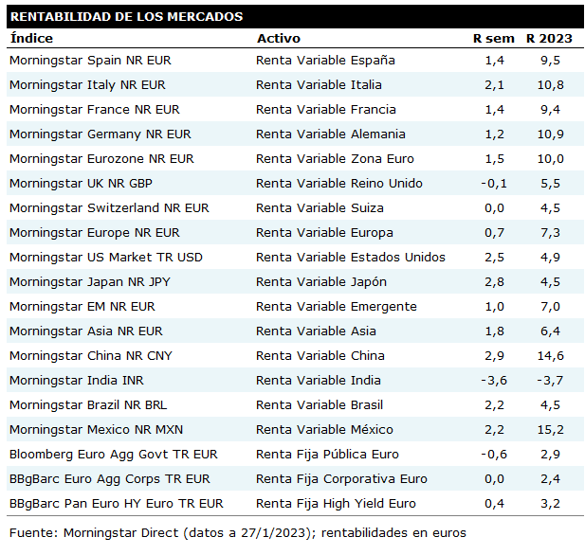This screenshot has height=555, width=585.
Task: Select the 'Morningstar Brazil NR BRL' index cell
Action: tap(88, 404)
